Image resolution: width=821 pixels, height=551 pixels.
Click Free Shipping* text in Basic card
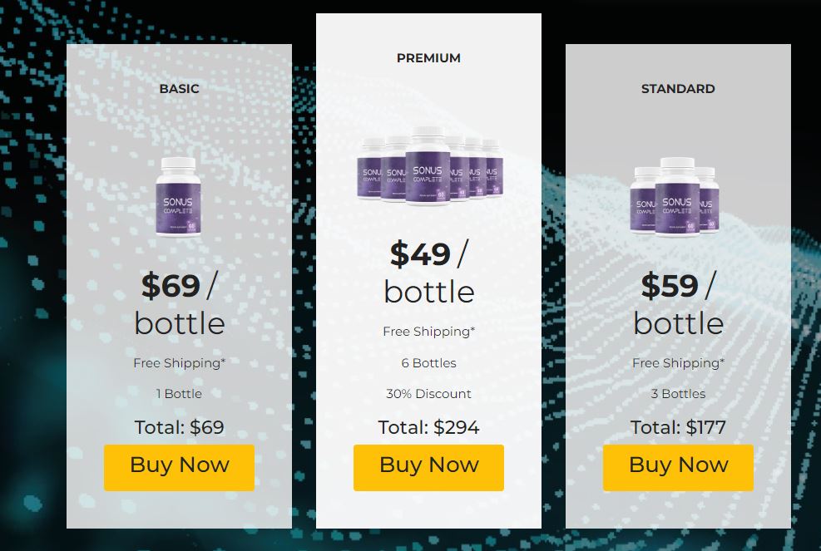click(x=179, y=363)
